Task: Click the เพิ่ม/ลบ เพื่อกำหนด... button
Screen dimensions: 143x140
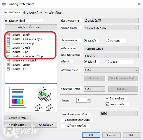Action: click(31, 27)
